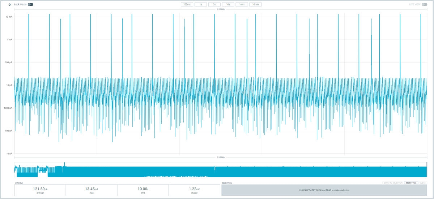This screenshot has height=199, width=434.
Task: Click Zoom to Selection button
Action: pos(393,183)
